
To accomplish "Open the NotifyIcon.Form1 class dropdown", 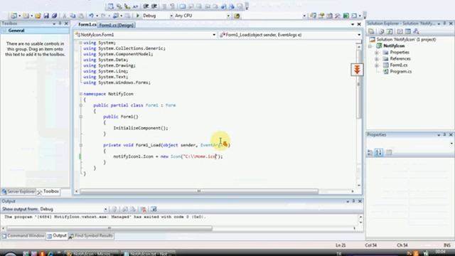I will pyautogui.click(x=214, y=35).
